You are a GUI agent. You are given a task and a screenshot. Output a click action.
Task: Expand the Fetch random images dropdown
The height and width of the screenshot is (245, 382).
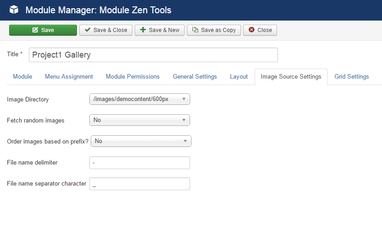[x=140, y=120]
